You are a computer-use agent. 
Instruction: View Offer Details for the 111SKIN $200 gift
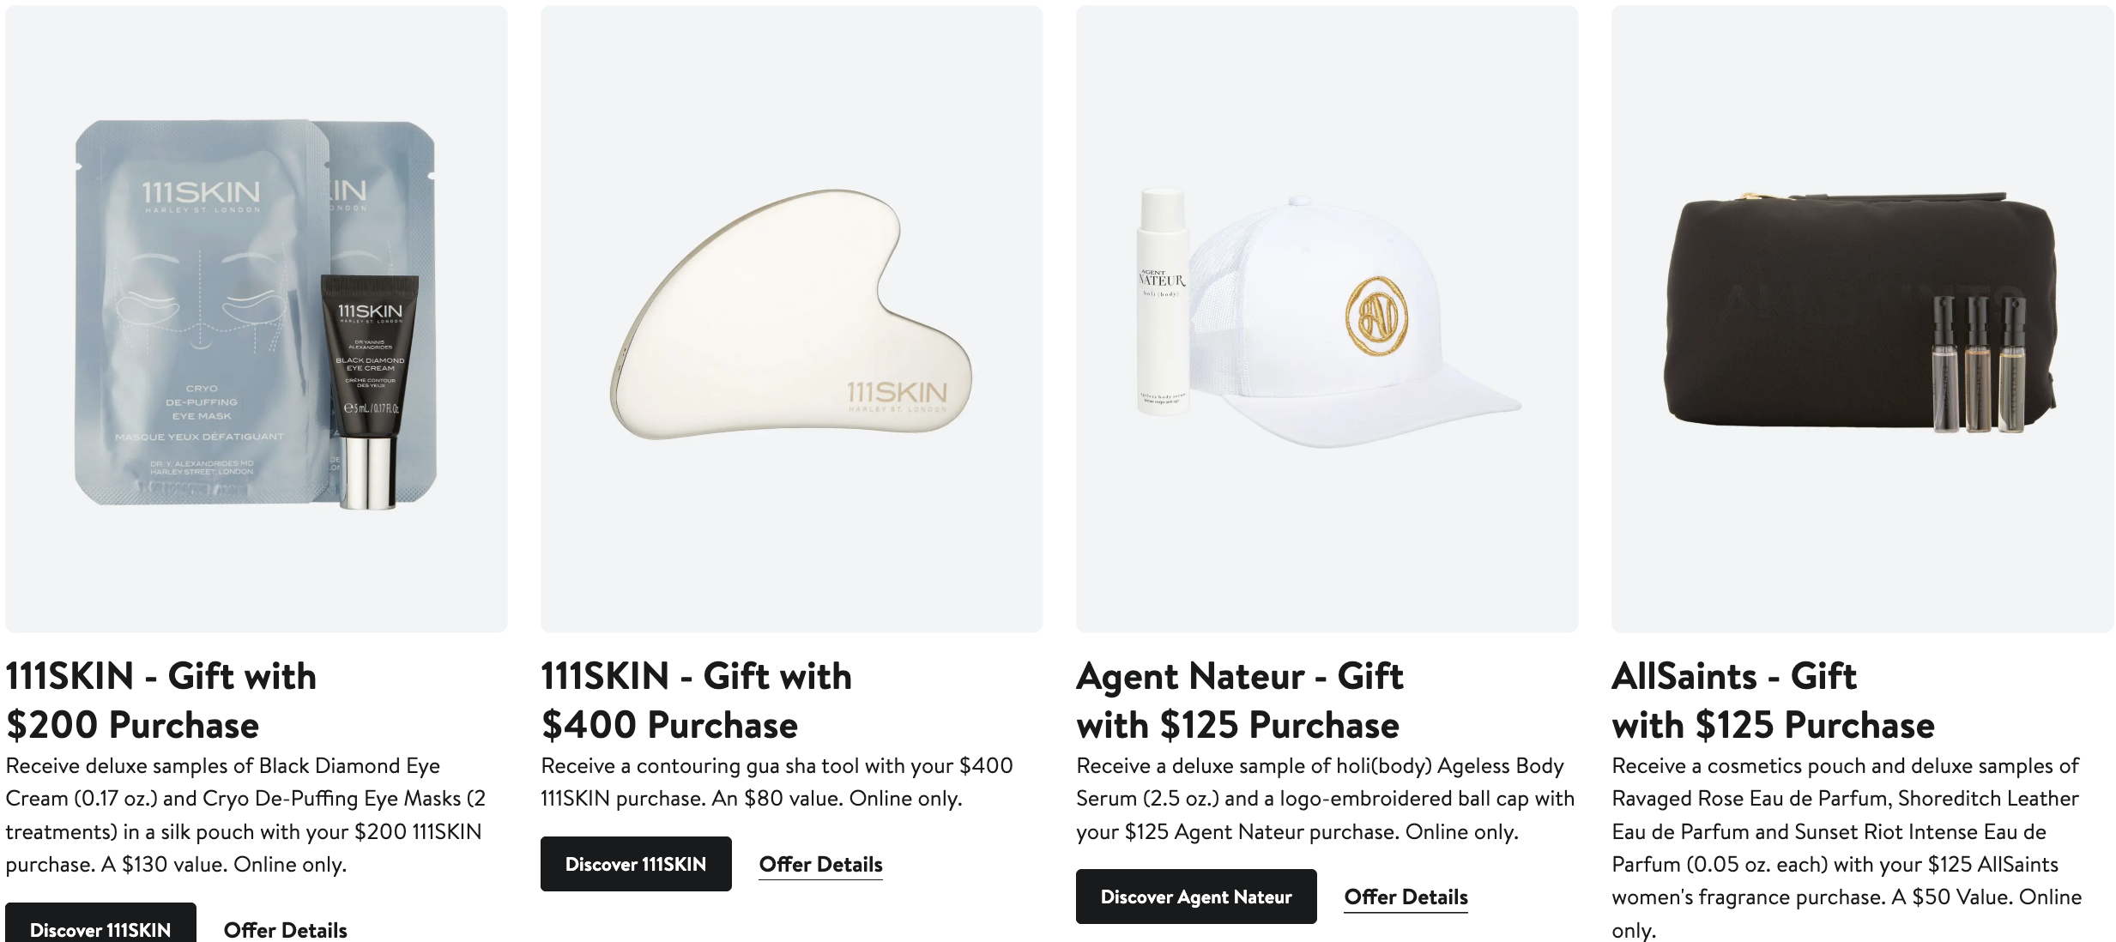click(x=285, y=930)
